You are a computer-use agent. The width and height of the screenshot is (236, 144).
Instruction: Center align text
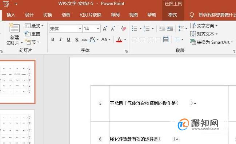point(143,39)
